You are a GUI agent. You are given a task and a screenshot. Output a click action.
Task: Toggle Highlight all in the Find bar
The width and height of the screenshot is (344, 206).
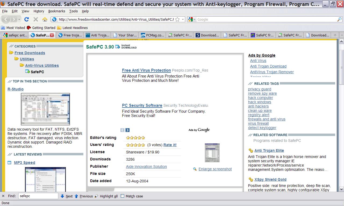click(x=106, y=196)
